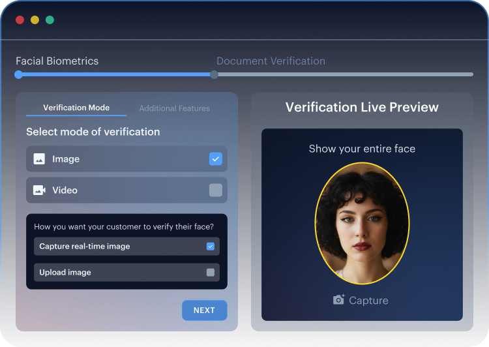The height and width of the screenshot is (347, 489).
Task: Click the camera icon beside Capture
Action: (338, 300)
